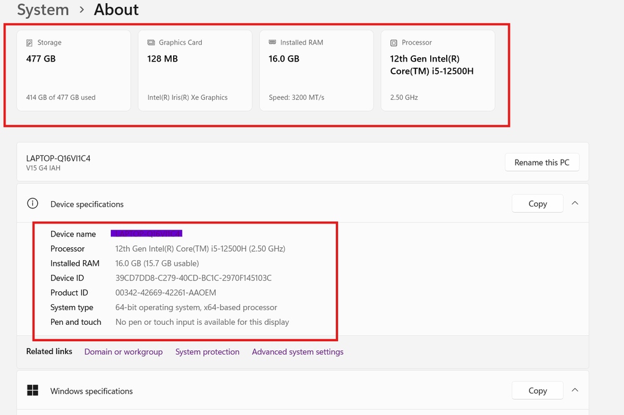Open System protection link
Image resolution: width=624 pixels, height=415 pixels.
tap(207, 352)
